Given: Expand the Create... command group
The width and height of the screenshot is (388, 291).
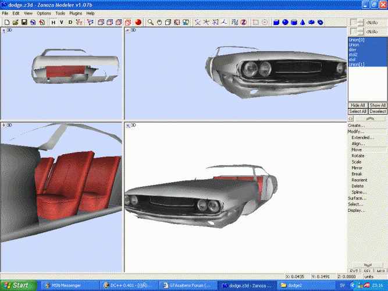Looking at the screenshot, I should [356, 125].
